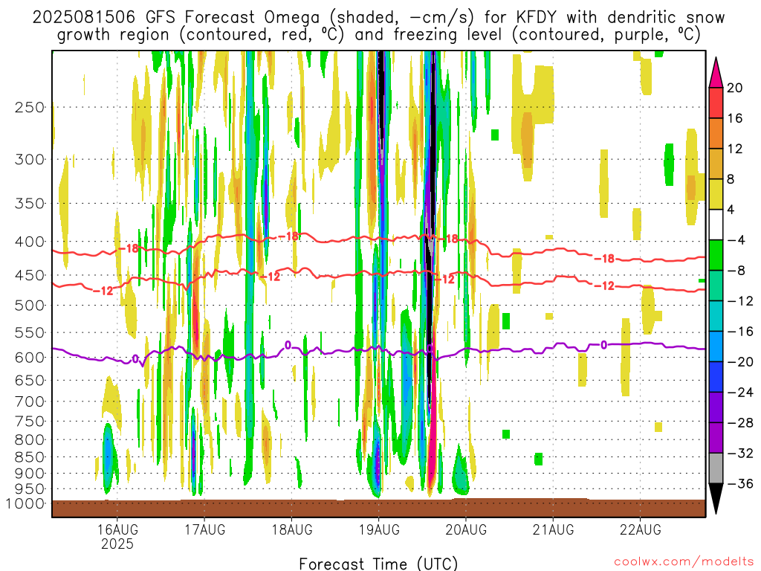Click the gray colorbar swatch between -36 and -32
This screenshot has width=761, height=571.
point(716,468)
